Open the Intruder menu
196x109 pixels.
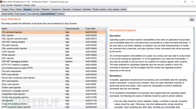[9, 5]
